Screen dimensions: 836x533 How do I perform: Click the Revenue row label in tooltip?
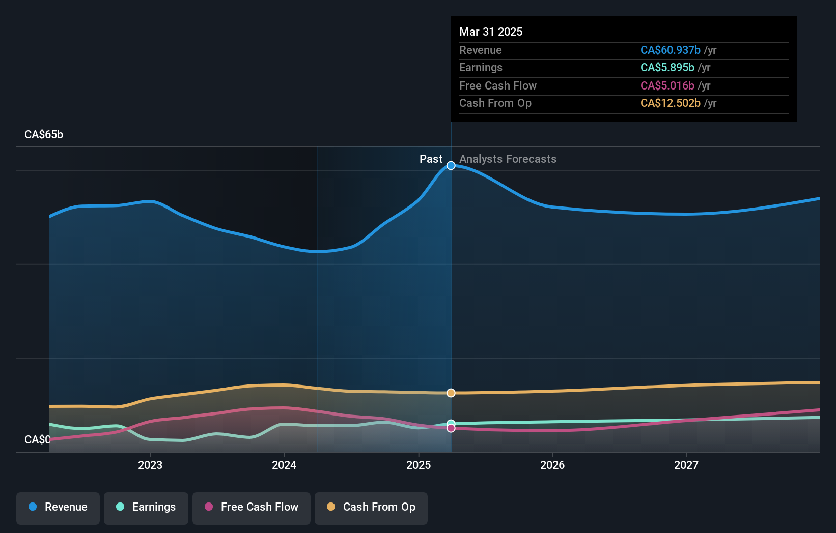[x=480, y=50]
